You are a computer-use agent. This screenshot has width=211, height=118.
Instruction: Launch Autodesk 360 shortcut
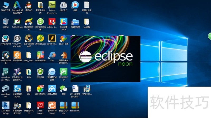click(x=6, y=89)
